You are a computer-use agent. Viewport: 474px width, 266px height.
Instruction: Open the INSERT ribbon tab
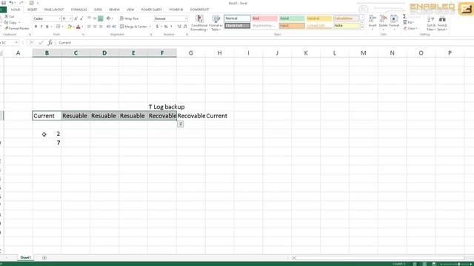tap(32, 10)
